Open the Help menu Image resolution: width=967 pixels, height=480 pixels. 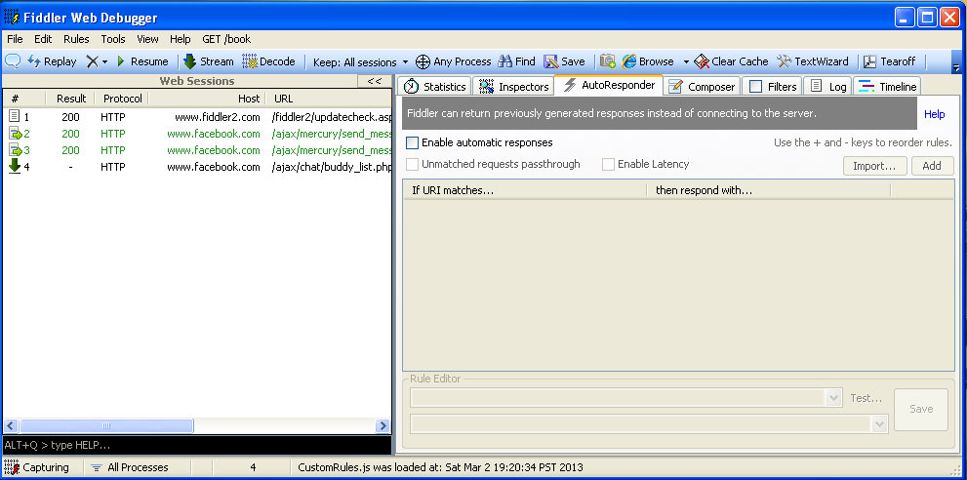(x=181, y=39)
